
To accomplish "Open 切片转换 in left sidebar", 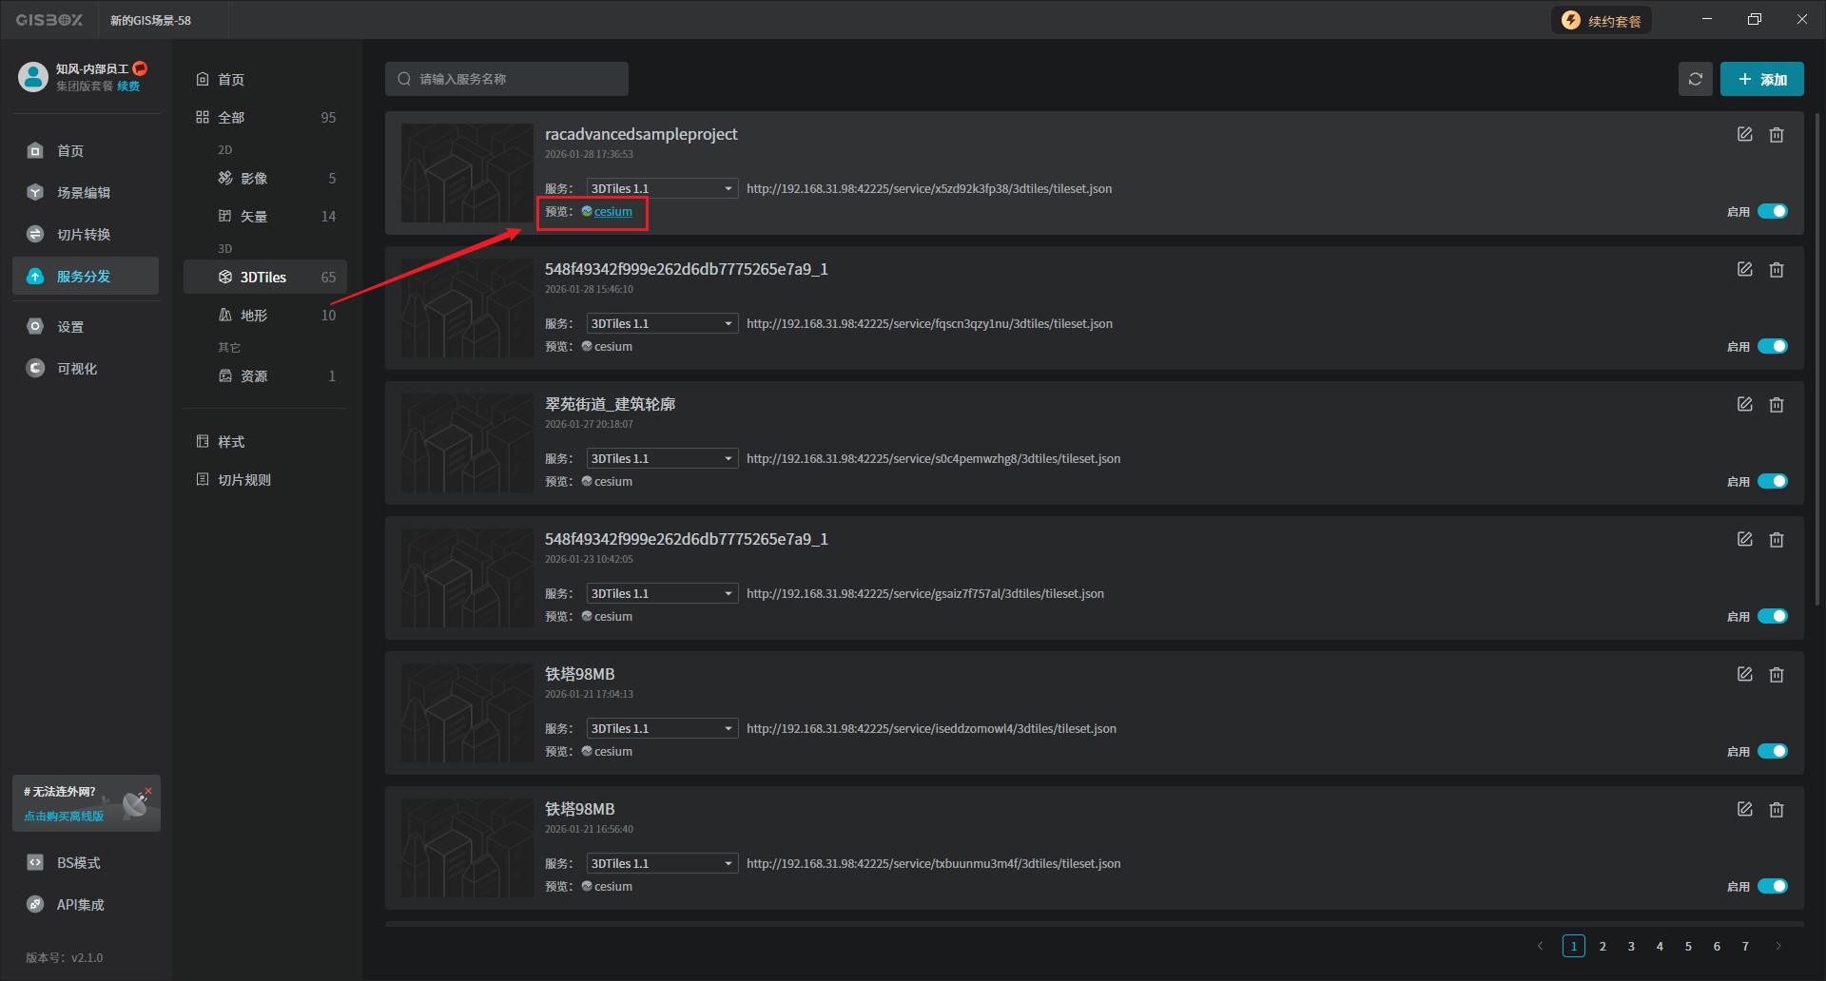I will pyautogui.click(x=84, y=235).
